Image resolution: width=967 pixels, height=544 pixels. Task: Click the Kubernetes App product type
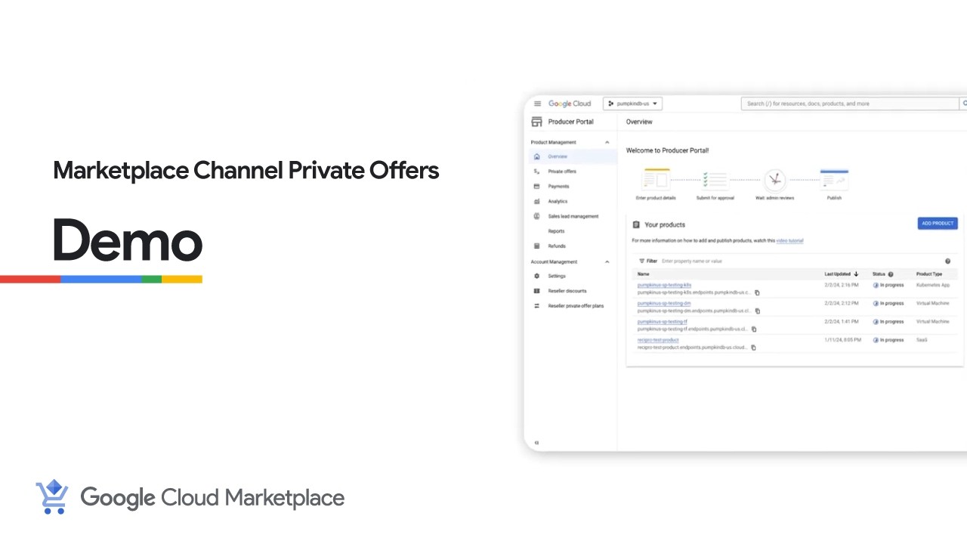933,285
